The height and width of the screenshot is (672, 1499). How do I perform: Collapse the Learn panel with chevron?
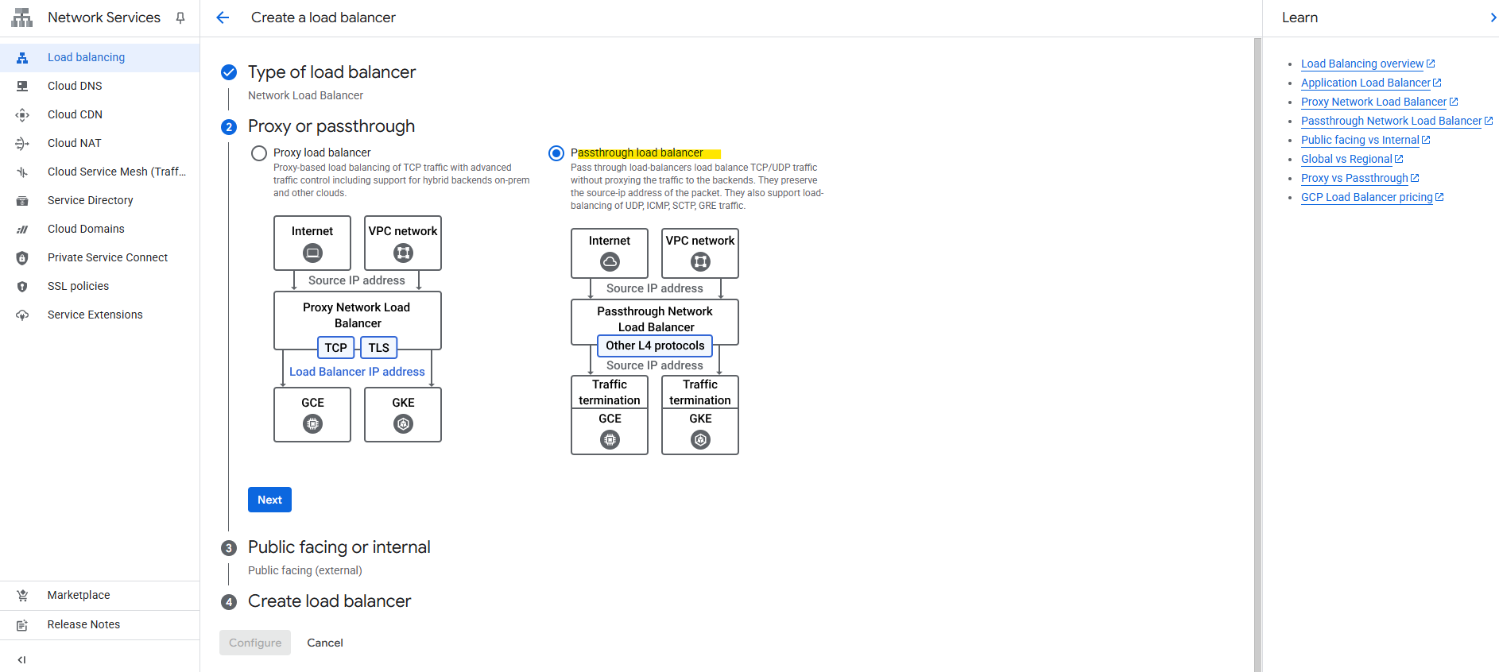coord(1493,17)
